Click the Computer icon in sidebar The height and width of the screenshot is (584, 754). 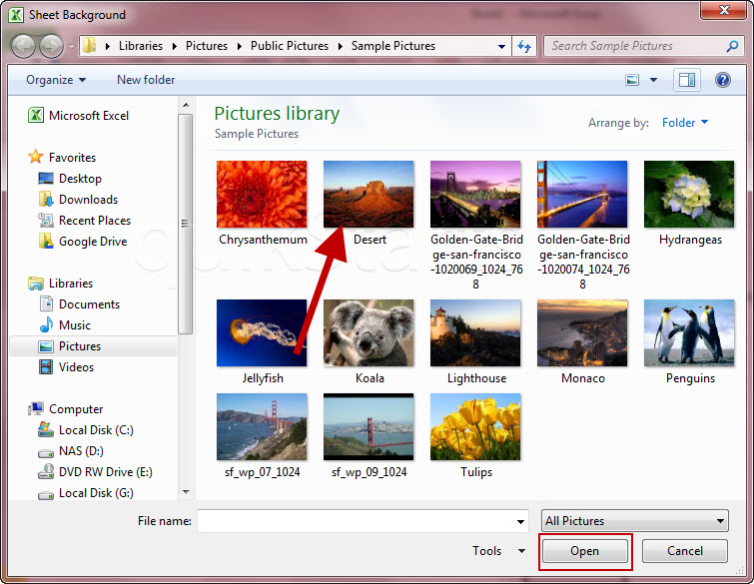[x=36, y=409]
